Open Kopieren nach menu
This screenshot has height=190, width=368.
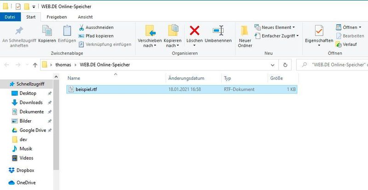(x=172, y=37)
